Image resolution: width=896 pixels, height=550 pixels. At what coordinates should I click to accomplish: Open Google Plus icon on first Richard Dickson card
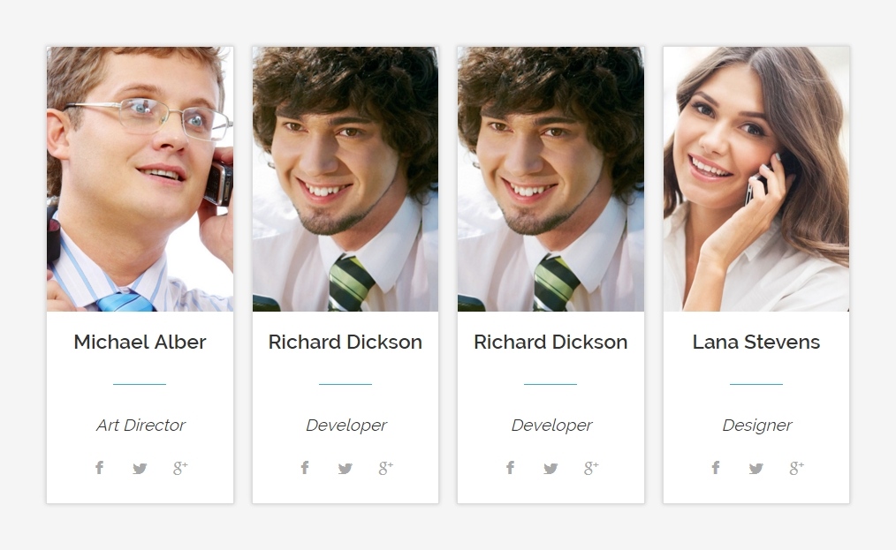(386, 468)
